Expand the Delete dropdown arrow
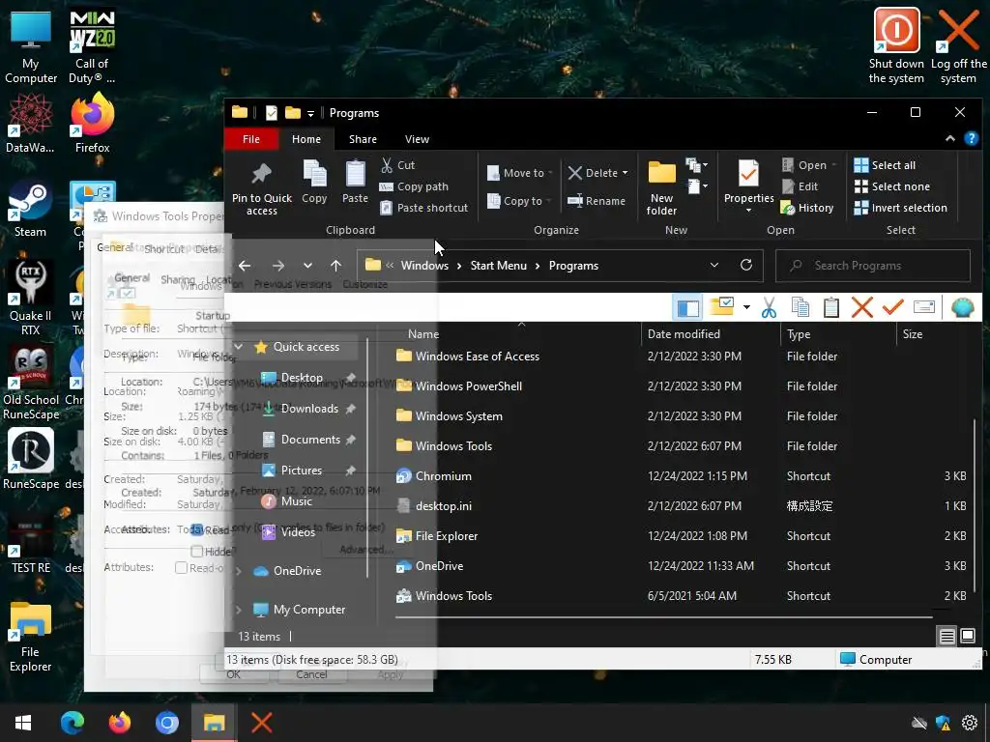Image resolution: width=990 pixels, height=742 pixels. (626, 173)
